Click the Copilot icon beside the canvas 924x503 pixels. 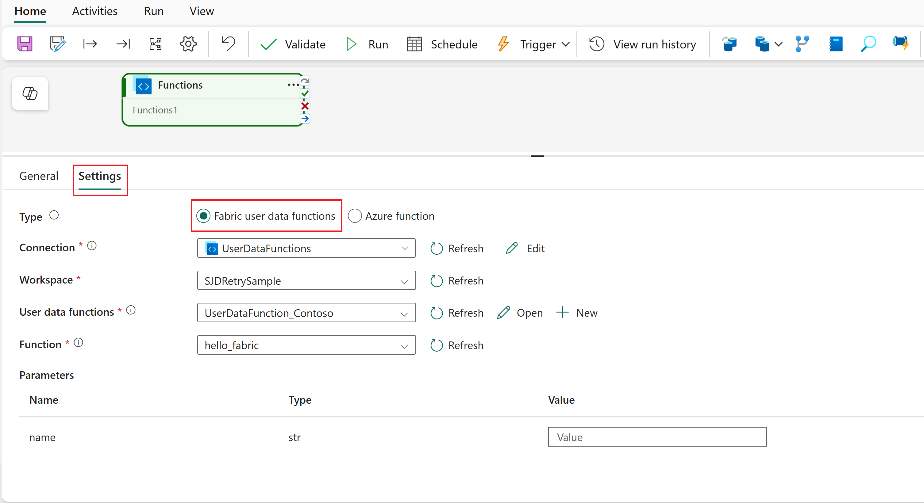29,93
